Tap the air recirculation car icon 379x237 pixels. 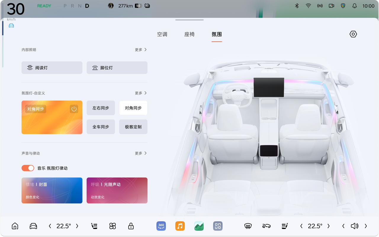(266, 226)
